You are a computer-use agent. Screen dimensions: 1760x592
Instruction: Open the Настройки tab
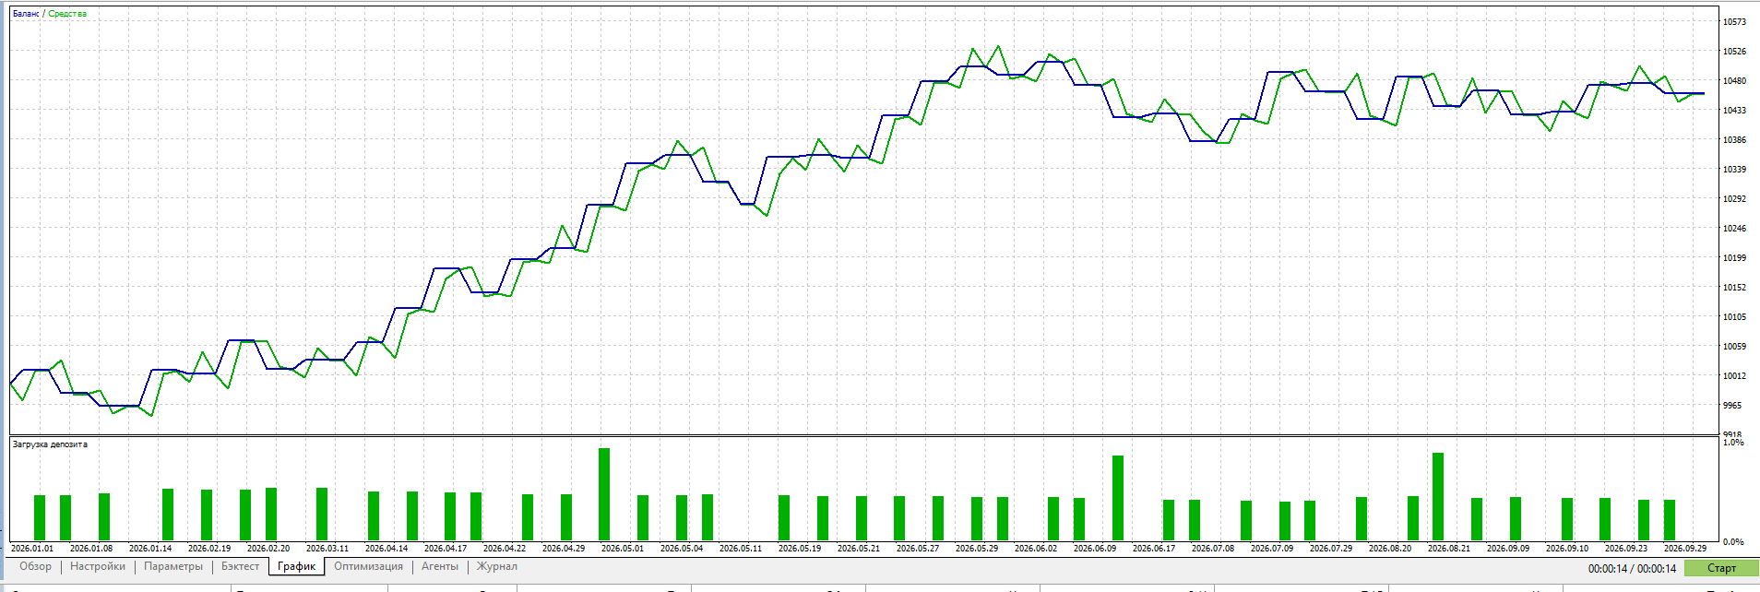click(98, 566)
